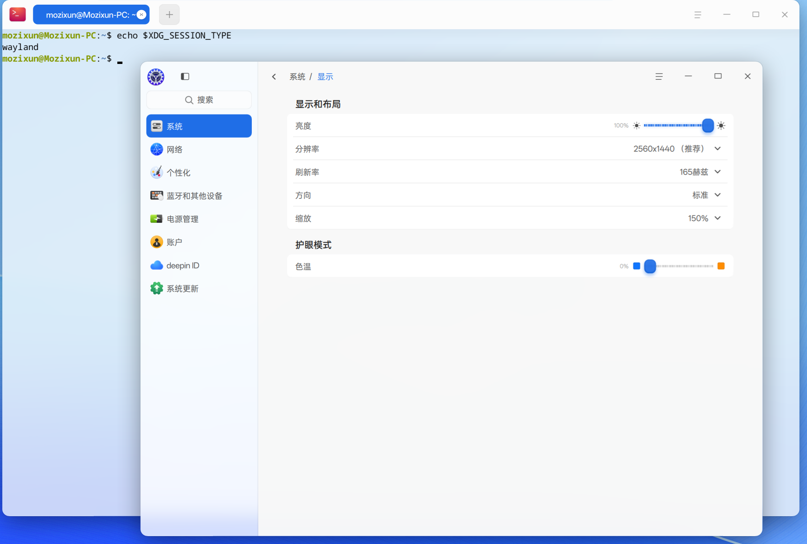
Task: Click the 标准 orientation value
Action: [700, 195]
